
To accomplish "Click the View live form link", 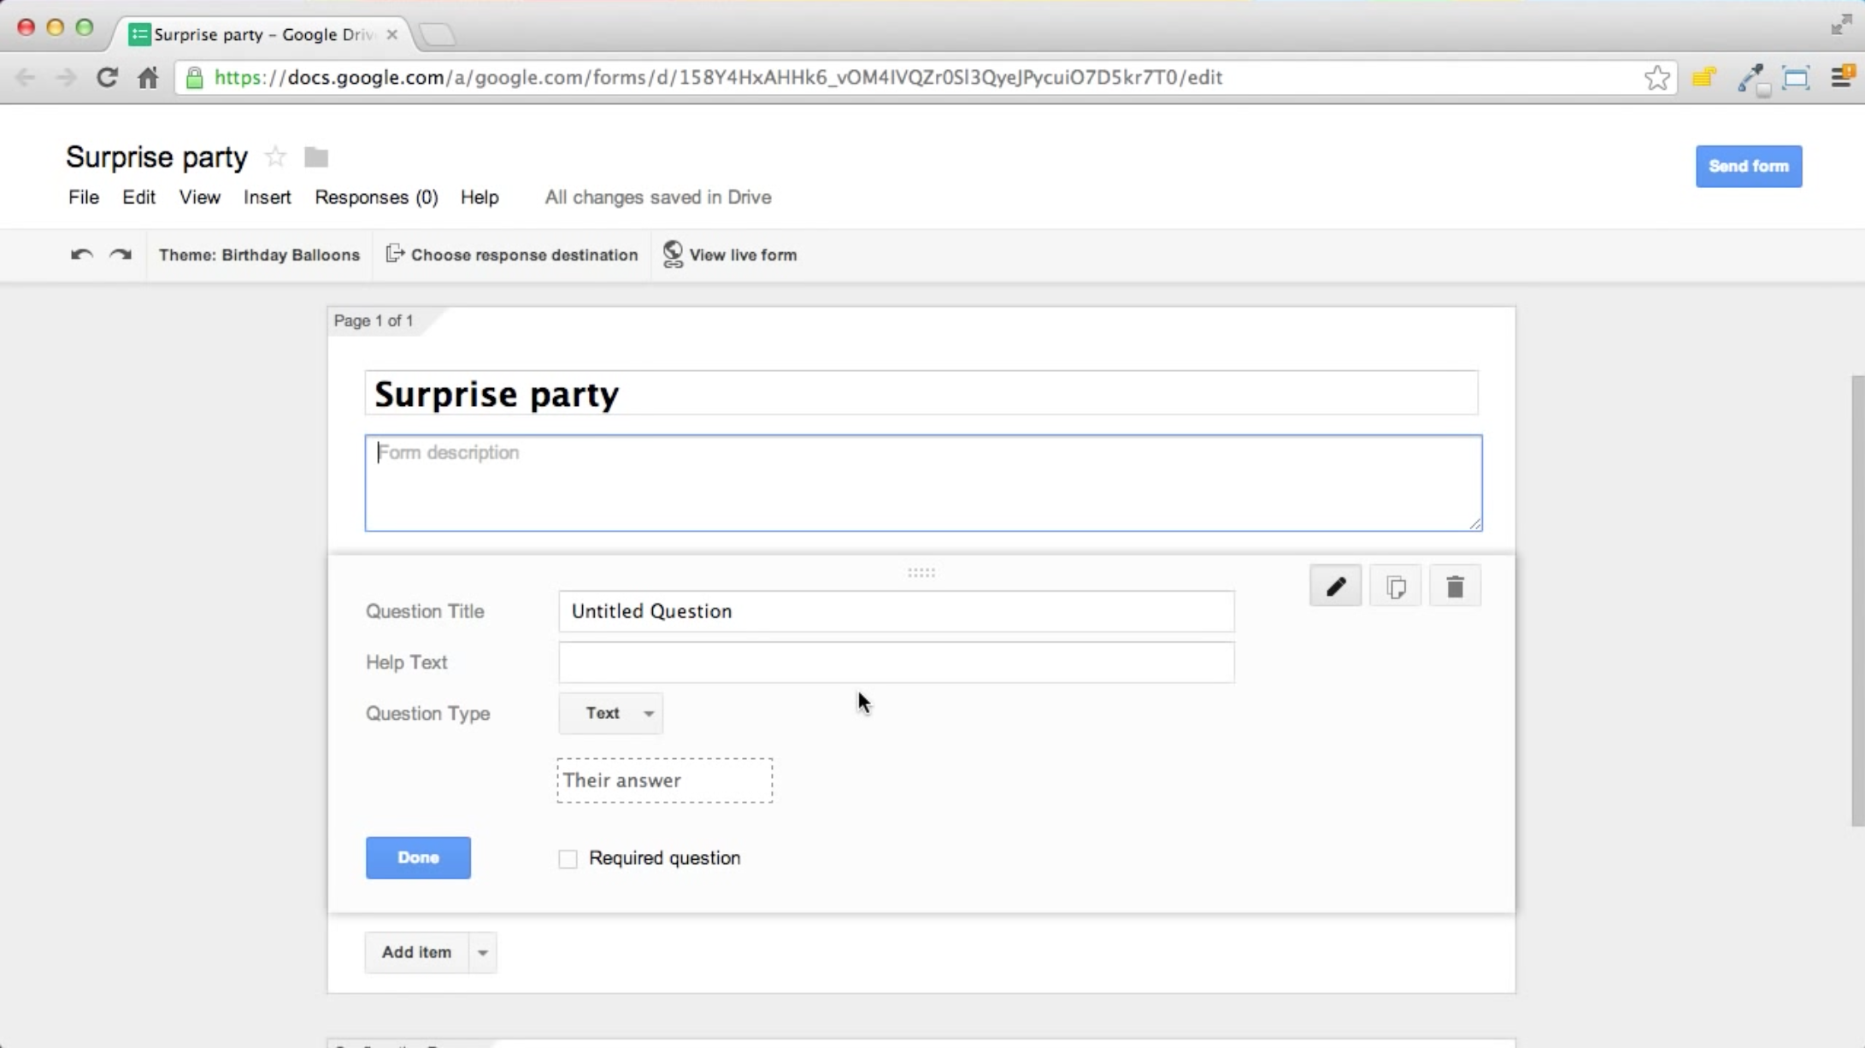I will point(730,255).
